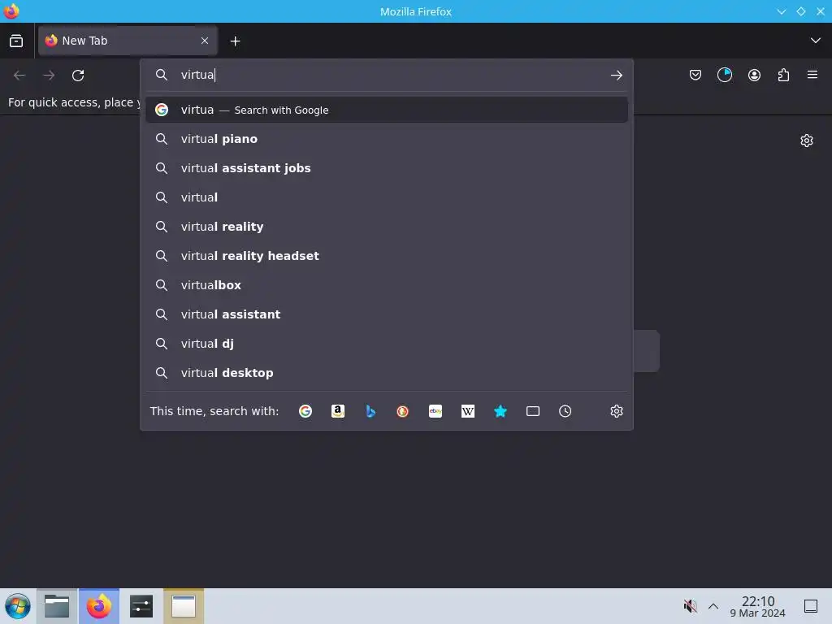Reload the current page

[x=78, y=76]
